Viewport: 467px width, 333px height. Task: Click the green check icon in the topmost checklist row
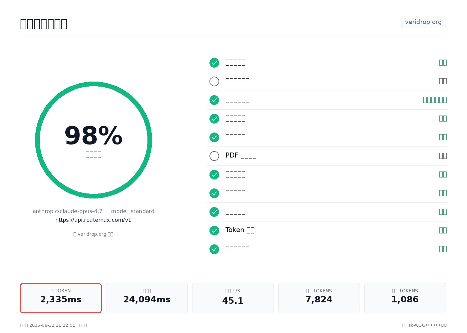point(214,63)
